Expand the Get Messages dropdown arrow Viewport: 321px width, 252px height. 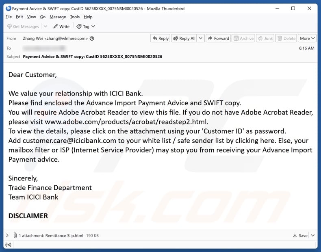click(x=46, y=26)
